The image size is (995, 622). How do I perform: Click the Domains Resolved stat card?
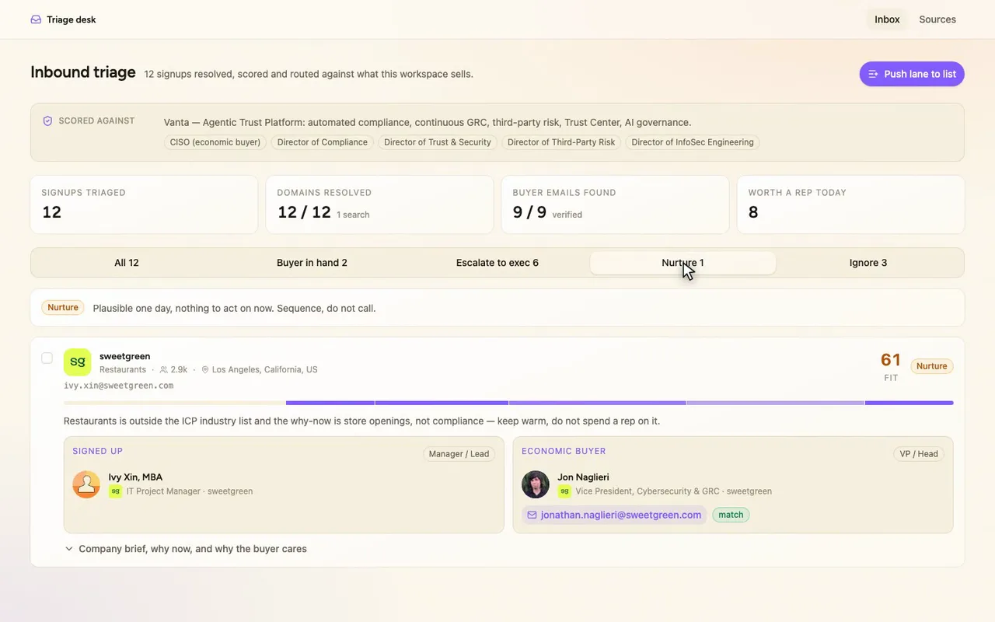(379, 204)
